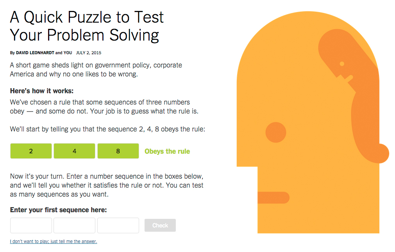
Task: Click the orange mouth bar on the head illustration
Action: (273, 198)
